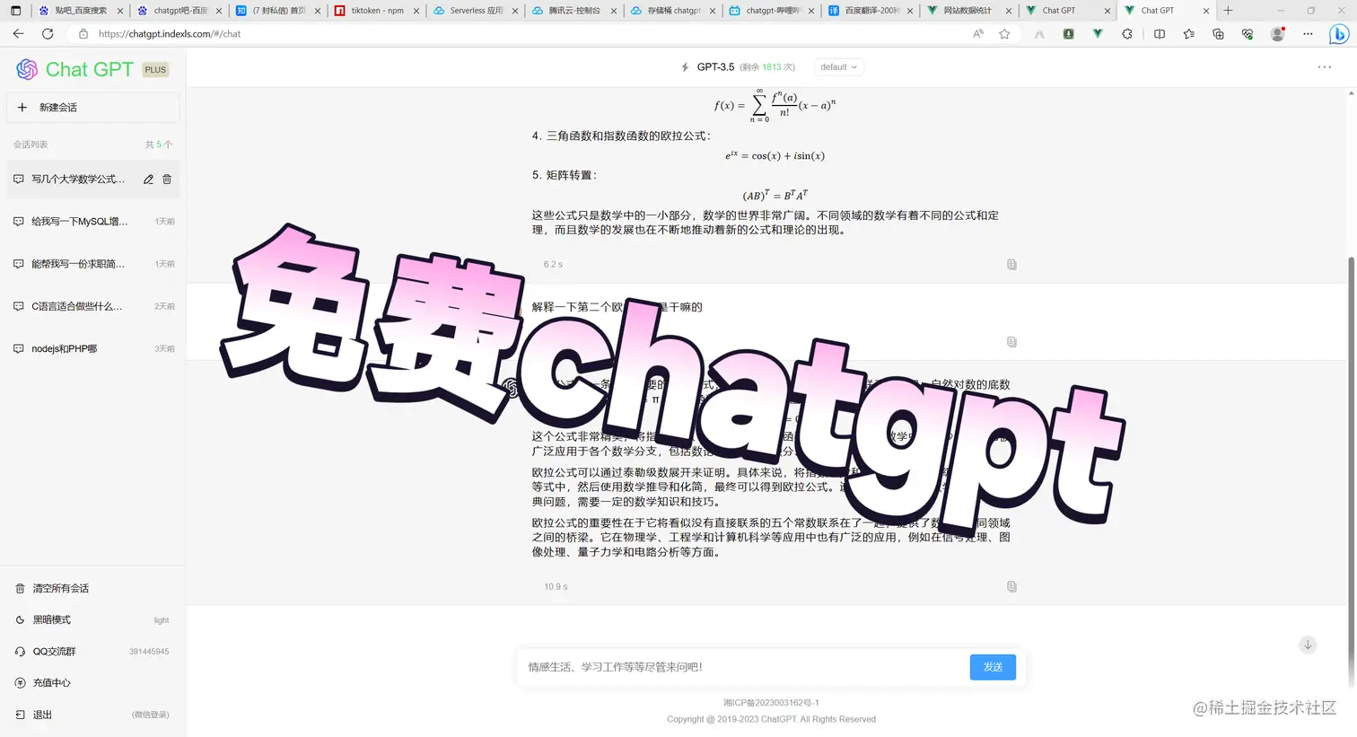Screen dimensions: 1357x737
Task: Toggle dark mode 黑暗模式
Action: [93, 620]
